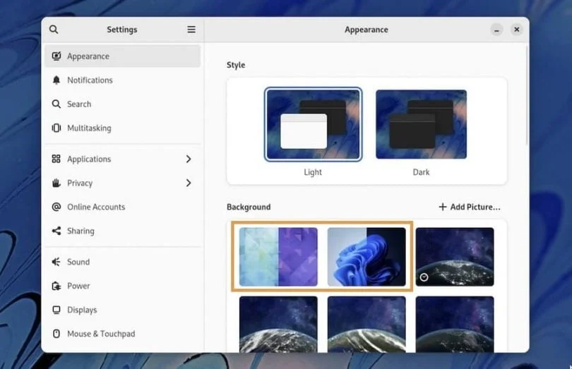Click the "Style" section heading

coord(236,65)
